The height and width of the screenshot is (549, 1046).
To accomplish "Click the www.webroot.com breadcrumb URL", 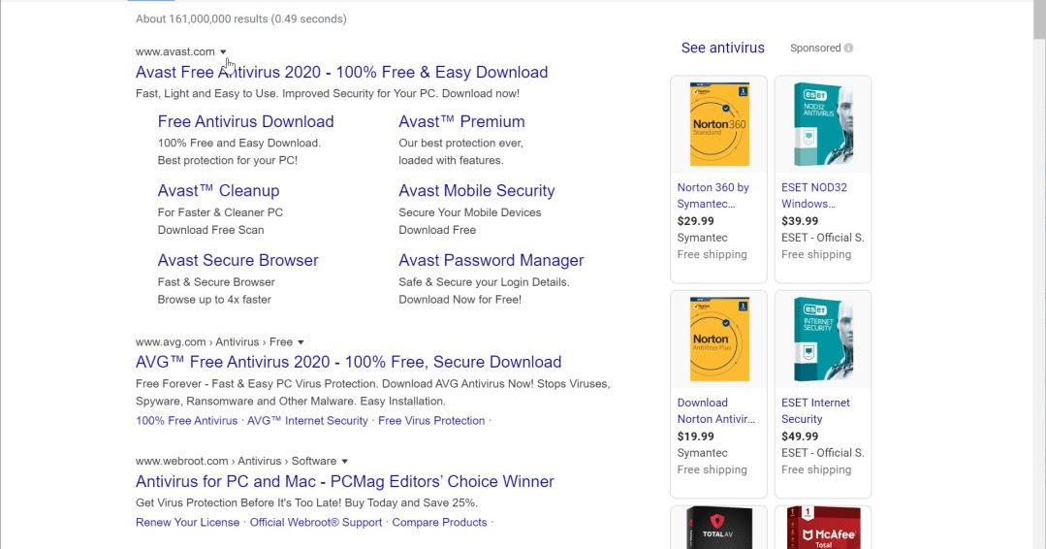I will tap(237, 462).
